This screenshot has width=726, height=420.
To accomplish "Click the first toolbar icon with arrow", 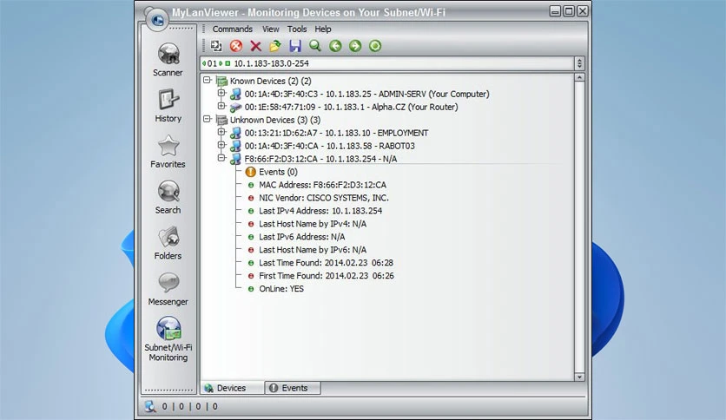I will (216, 46).
